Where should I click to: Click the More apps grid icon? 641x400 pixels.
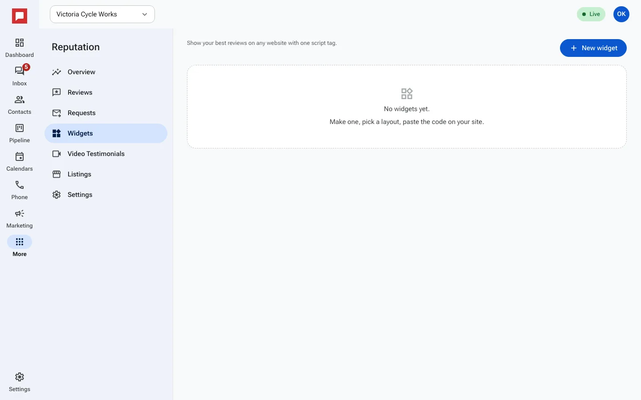20,242
